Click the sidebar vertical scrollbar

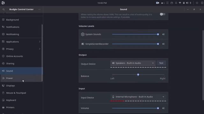pos(42,53)
